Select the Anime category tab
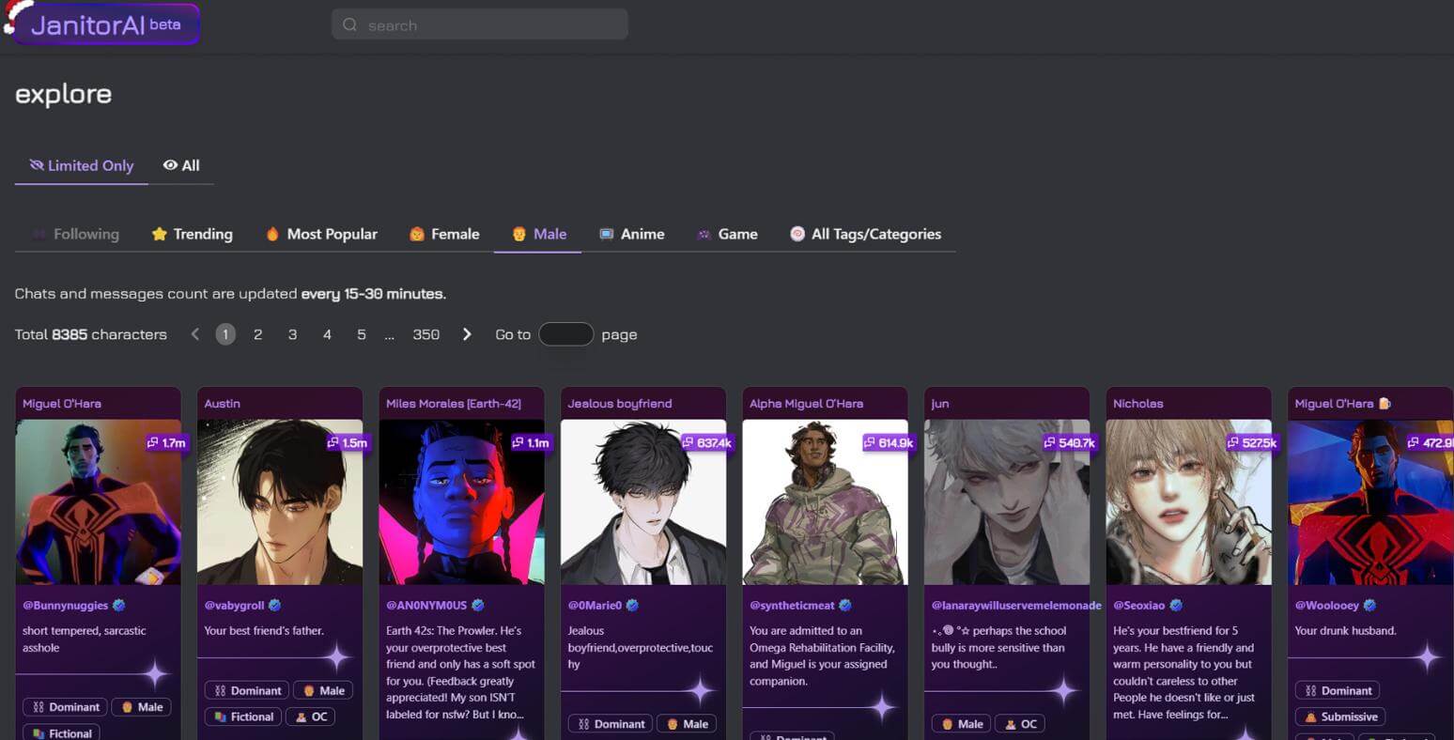This screenshot has width=1454, height=740. [631, 234]
